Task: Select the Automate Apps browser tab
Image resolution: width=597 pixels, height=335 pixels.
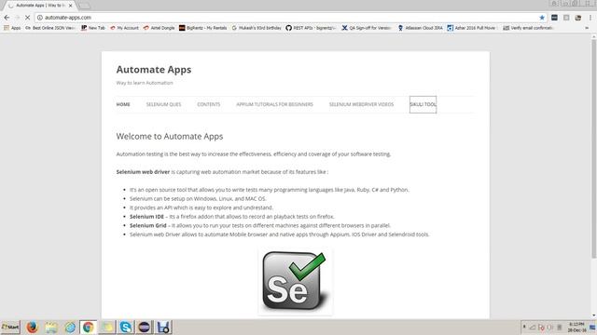Action: [39, 6]
